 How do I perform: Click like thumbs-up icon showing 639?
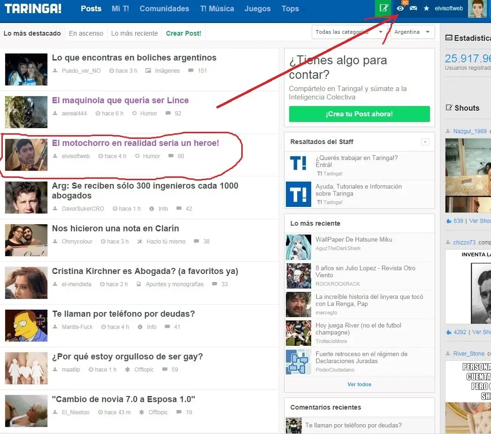pyautogui.click(x=449, y=221)
